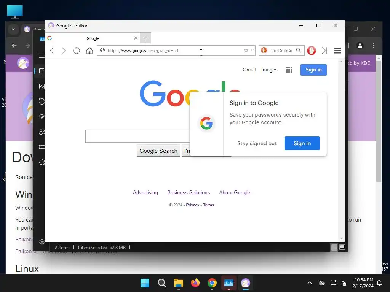Open File Explorer from taskbar
This screenshot has height=292, width=390.
click(179, 283)
